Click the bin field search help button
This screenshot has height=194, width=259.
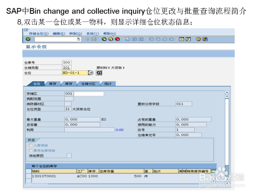coord(91,73)
